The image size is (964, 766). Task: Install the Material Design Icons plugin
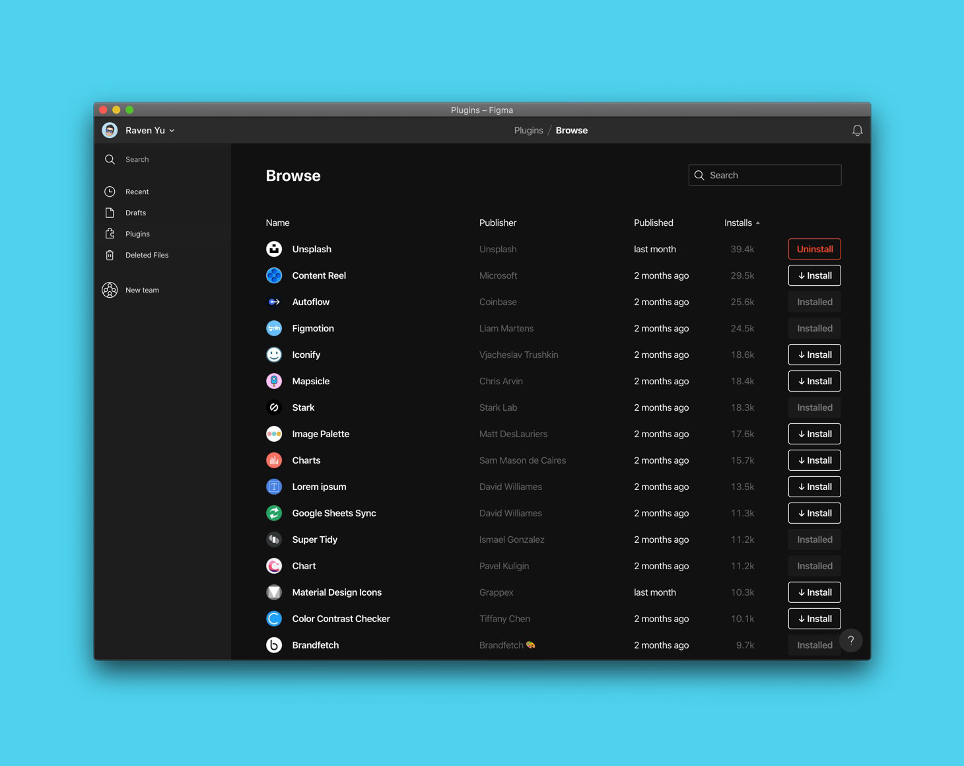(814, 592)
